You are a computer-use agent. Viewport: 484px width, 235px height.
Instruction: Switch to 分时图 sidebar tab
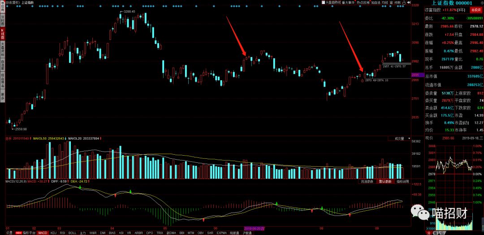(x=3, y=20)
